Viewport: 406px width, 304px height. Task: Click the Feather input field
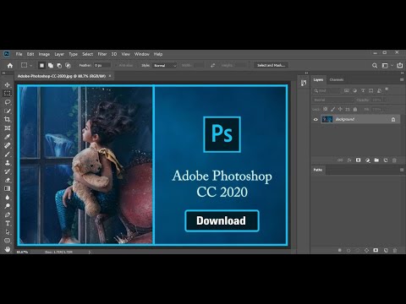[x=102, y=65]
